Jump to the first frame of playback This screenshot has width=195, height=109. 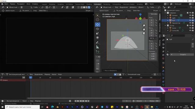point(76,101)
